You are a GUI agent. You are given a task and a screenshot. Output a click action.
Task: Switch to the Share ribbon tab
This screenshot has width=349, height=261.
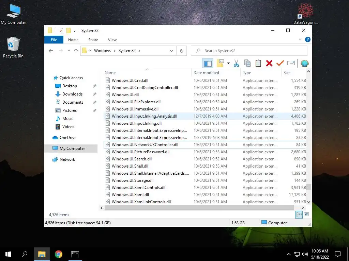coord(93,40)
